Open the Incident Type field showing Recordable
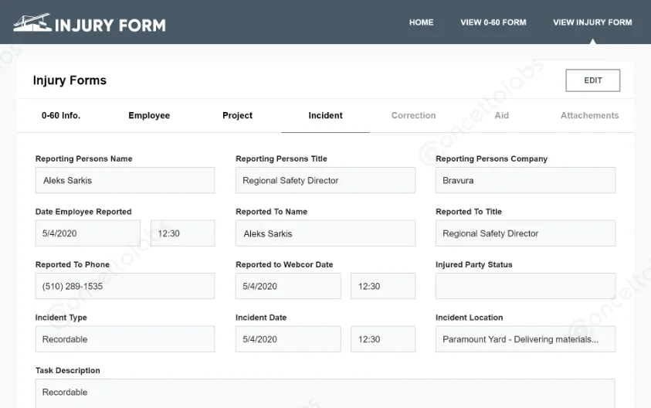651x408 pixels. [x=124, y=339]
